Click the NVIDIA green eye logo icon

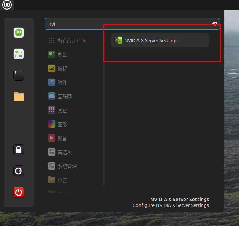click(118, 40)
